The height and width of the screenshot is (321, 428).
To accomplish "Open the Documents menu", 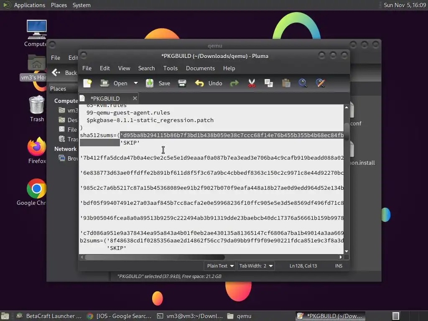I will coord(200,68).
